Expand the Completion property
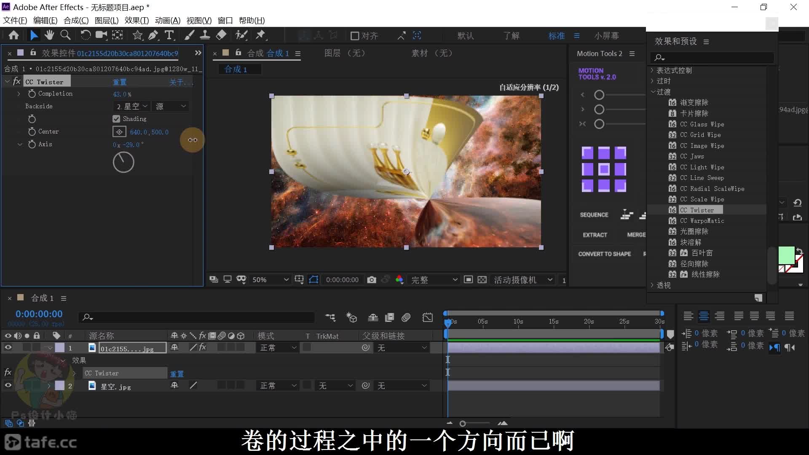809x455 pixels. point(19,94)
